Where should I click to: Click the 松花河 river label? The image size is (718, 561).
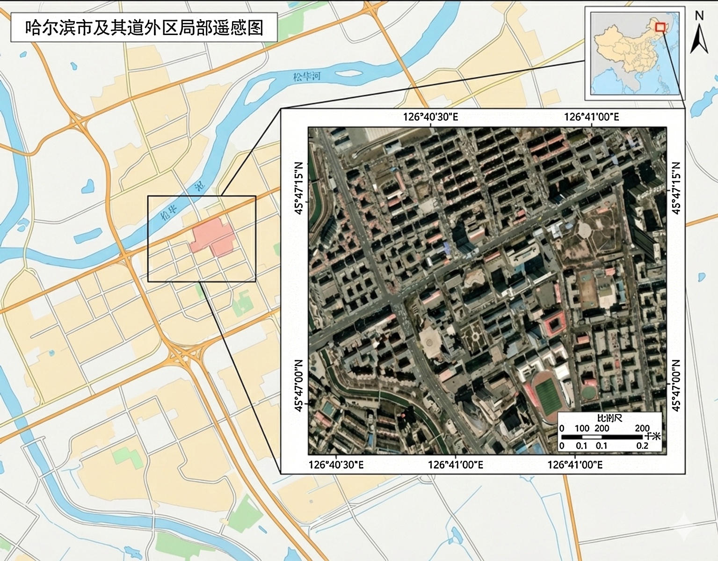[x=307, y=75]
